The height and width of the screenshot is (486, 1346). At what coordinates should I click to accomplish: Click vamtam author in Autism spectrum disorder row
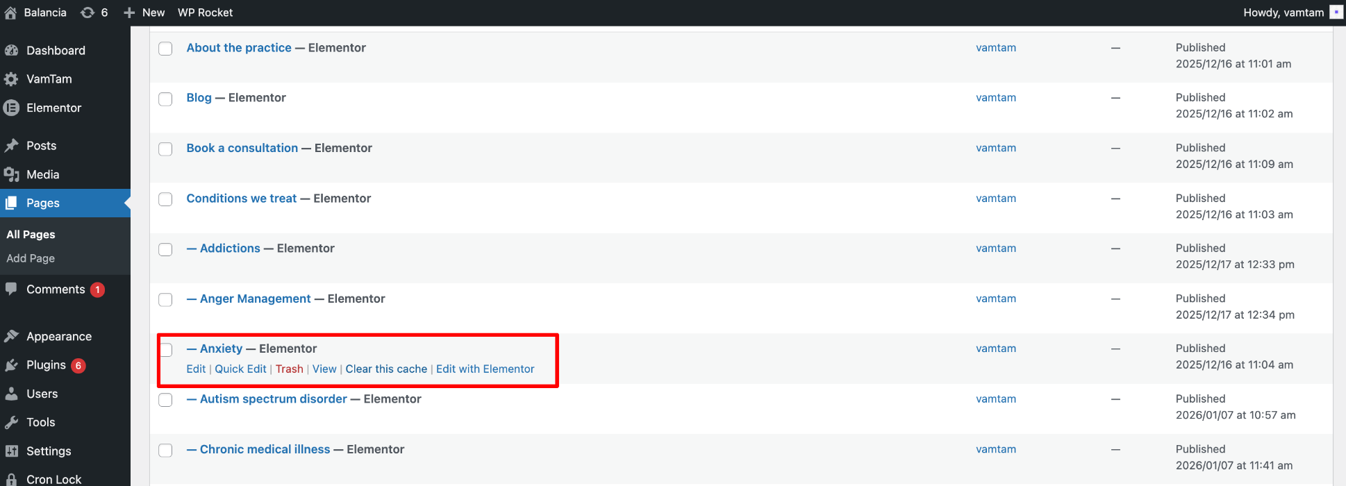pos(996,399)
